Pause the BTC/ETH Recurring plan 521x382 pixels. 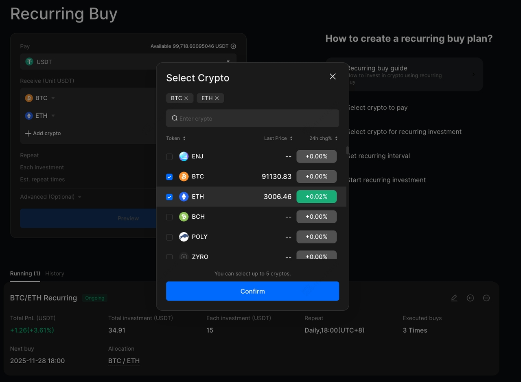[x=470, y=298]
